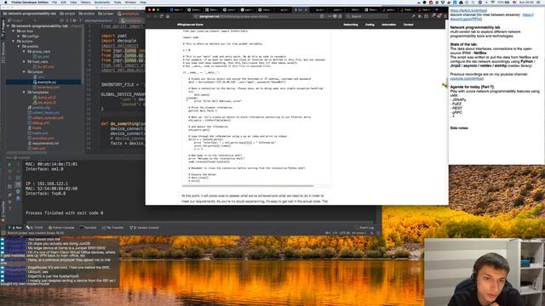Click juniper breadcrumb in navigation bar
This screenshot has height=306, width=545.
click(x=106, y=14)
